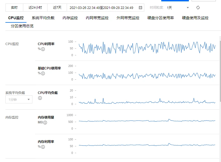Click the refresh icon beside time granularity

click(x=198, y=8)
